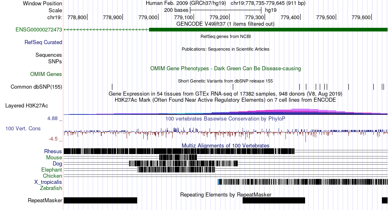Open the 100 Vert. Cons track label

[x=23, y=129]
